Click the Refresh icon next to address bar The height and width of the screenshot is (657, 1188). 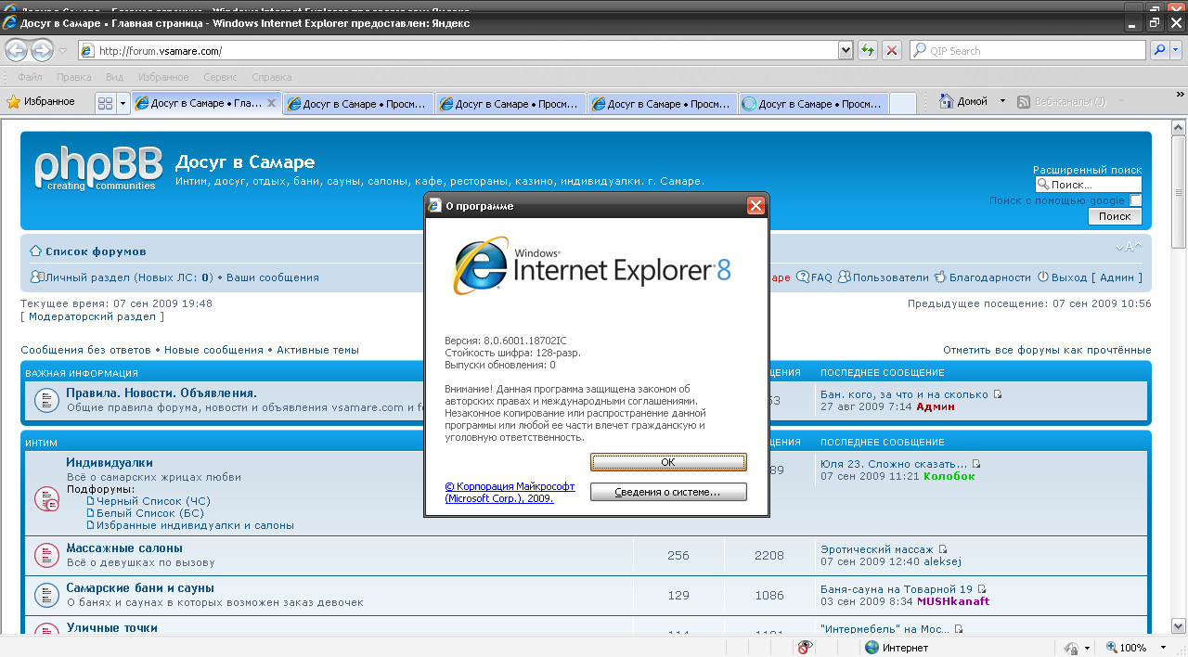867,50
